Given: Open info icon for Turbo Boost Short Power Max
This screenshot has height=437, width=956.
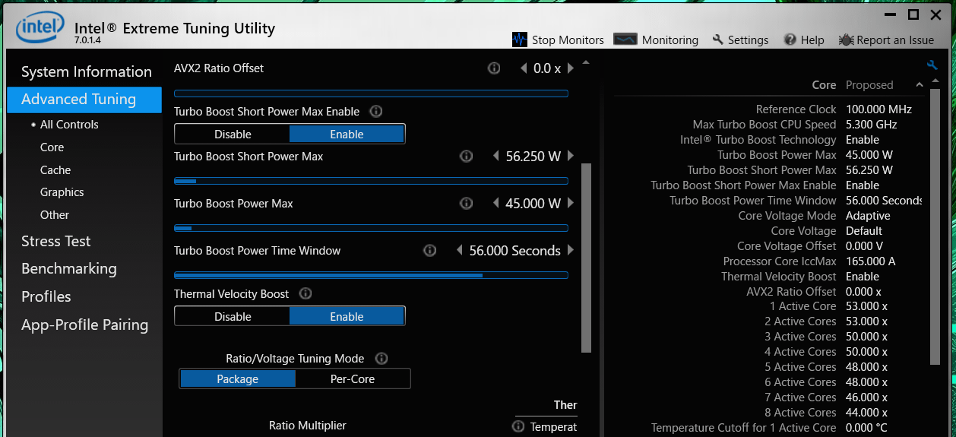Looking at the screenshot, I should coord(467,157).
